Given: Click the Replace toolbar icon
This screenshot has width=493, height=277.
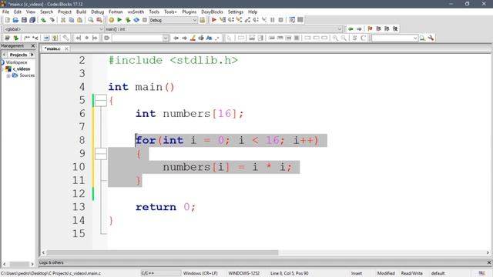Looking at the screenshot, I should (99, 20).
